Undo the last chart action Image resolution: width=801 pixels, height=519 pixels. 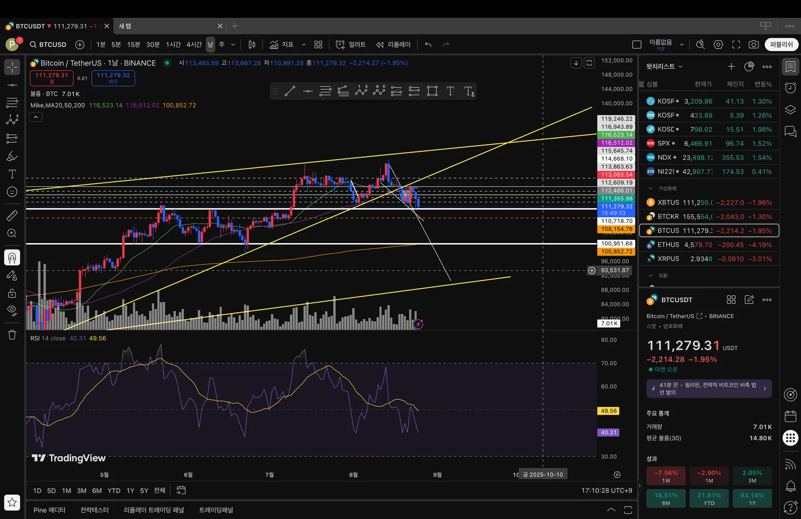point(428,45)
